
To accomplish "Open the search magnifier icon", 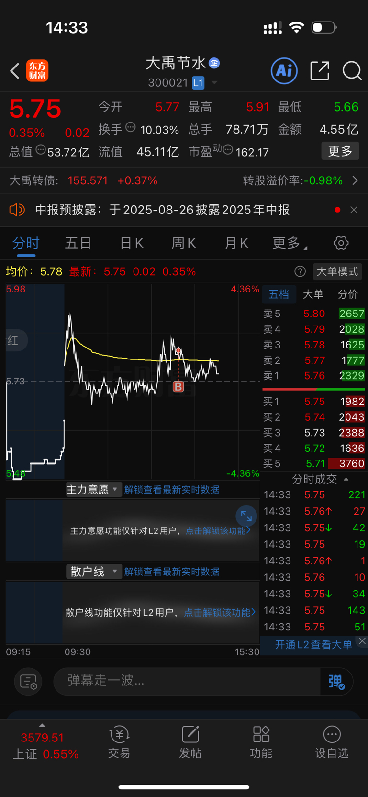I will (x=352, y=71).
